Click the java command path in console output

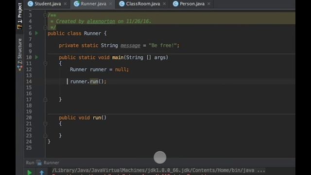(x=158, y=170)
